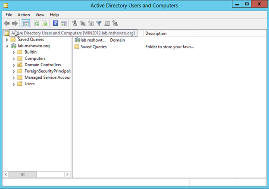Select Saved Queries label in tree

[31, 40]
